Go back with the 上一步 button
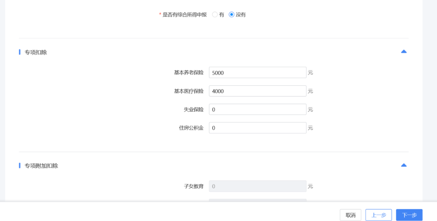 point(378,215)
